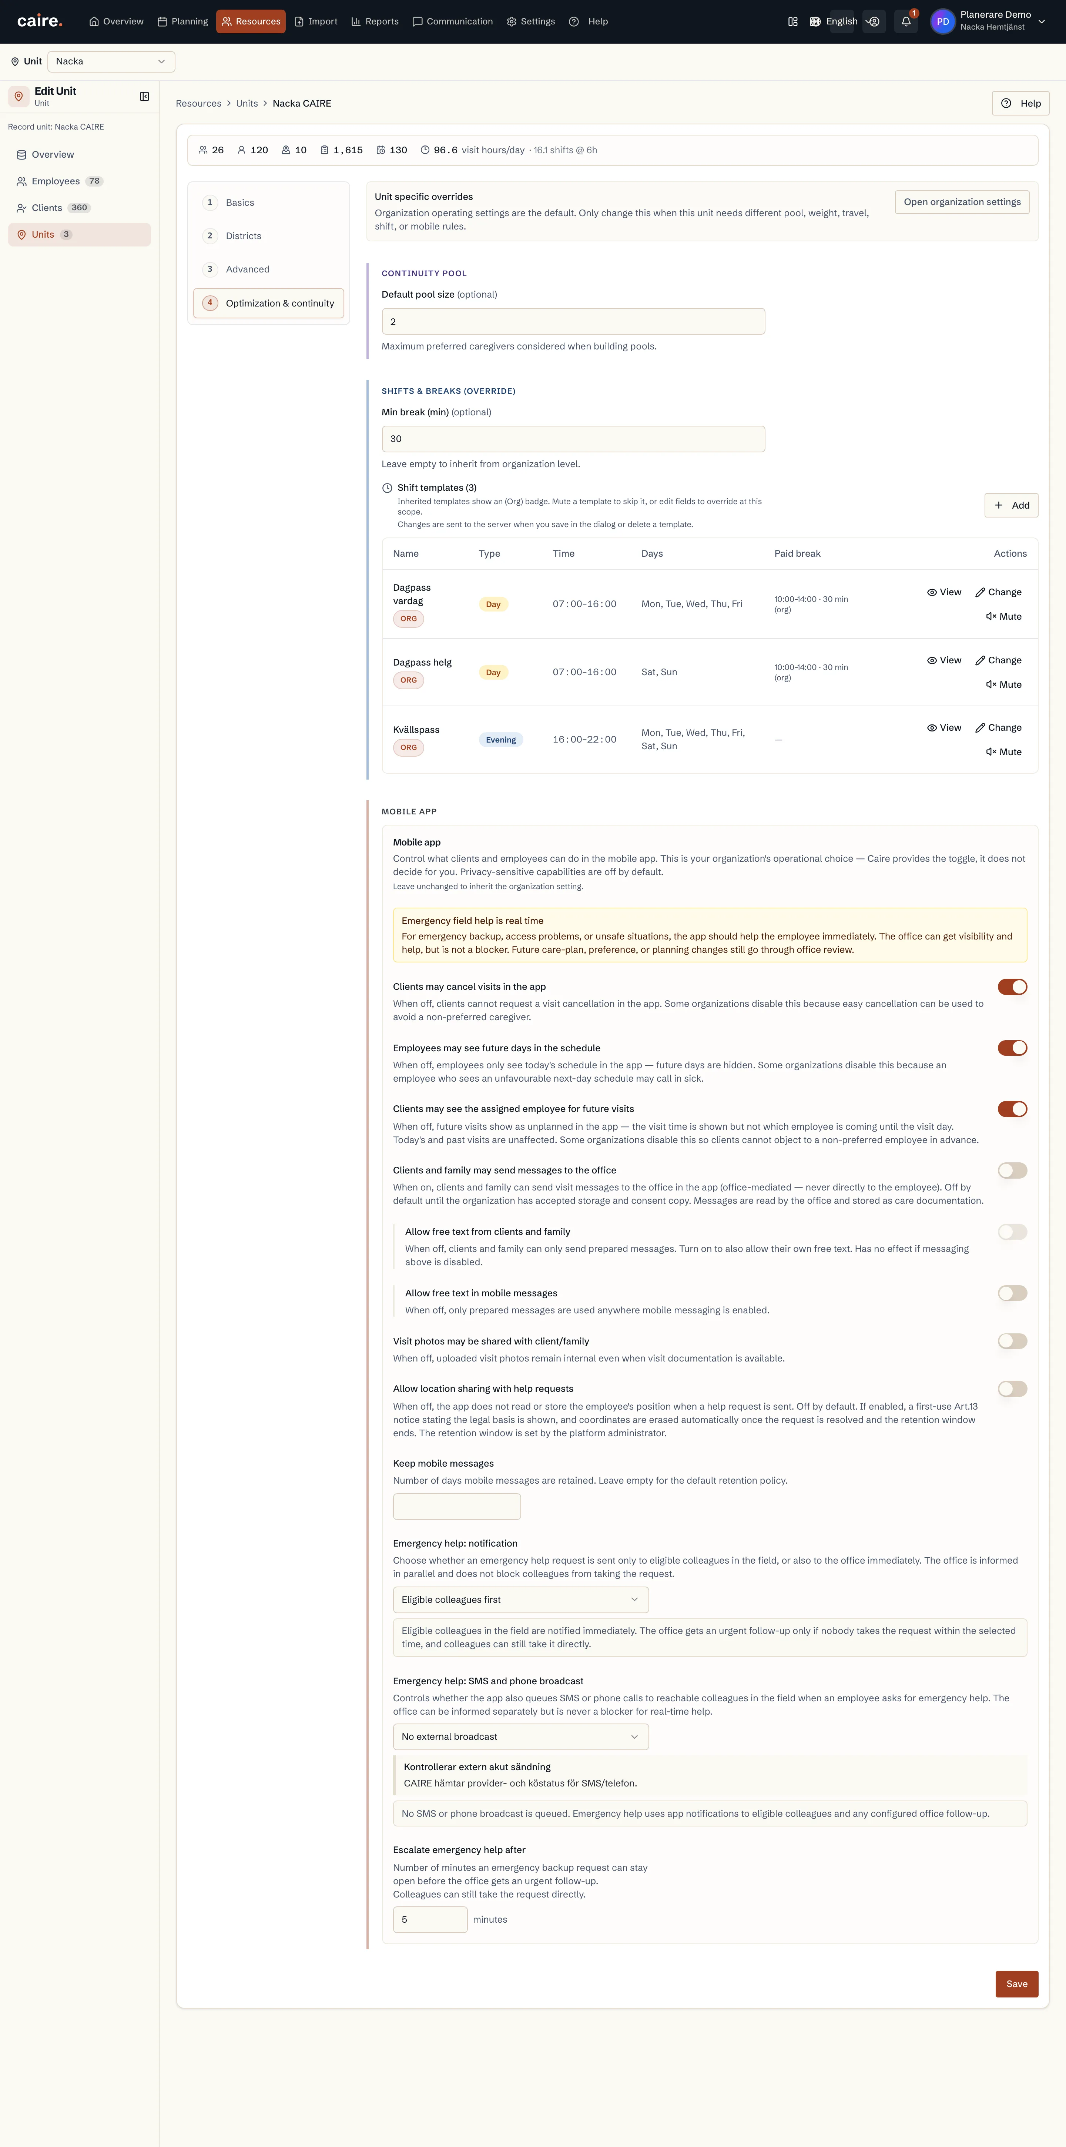
Task: Click Open organization settings button
Action: click(962, 202)
